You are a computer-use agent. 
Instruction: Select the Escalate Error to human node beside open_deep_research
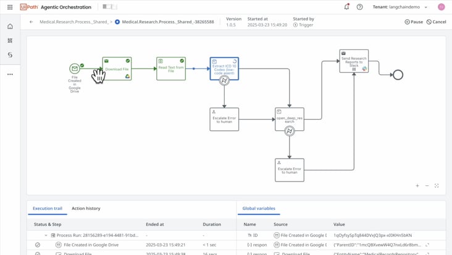224,119
